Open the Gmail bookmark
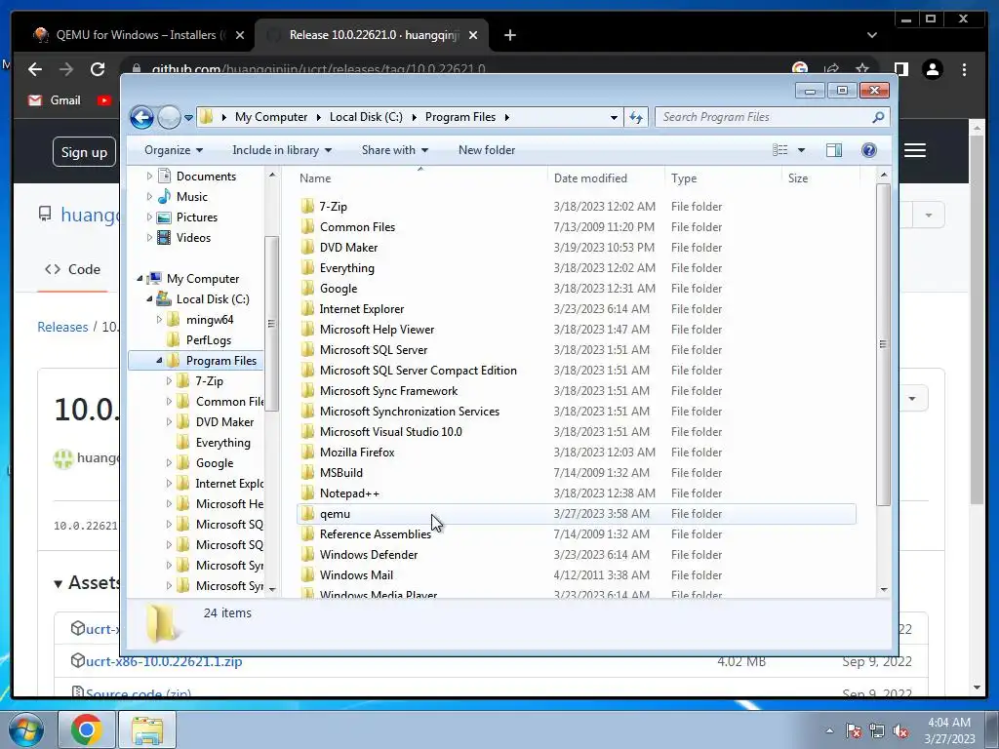The height and width of the screenshot is (749, 999). point(56,100)
